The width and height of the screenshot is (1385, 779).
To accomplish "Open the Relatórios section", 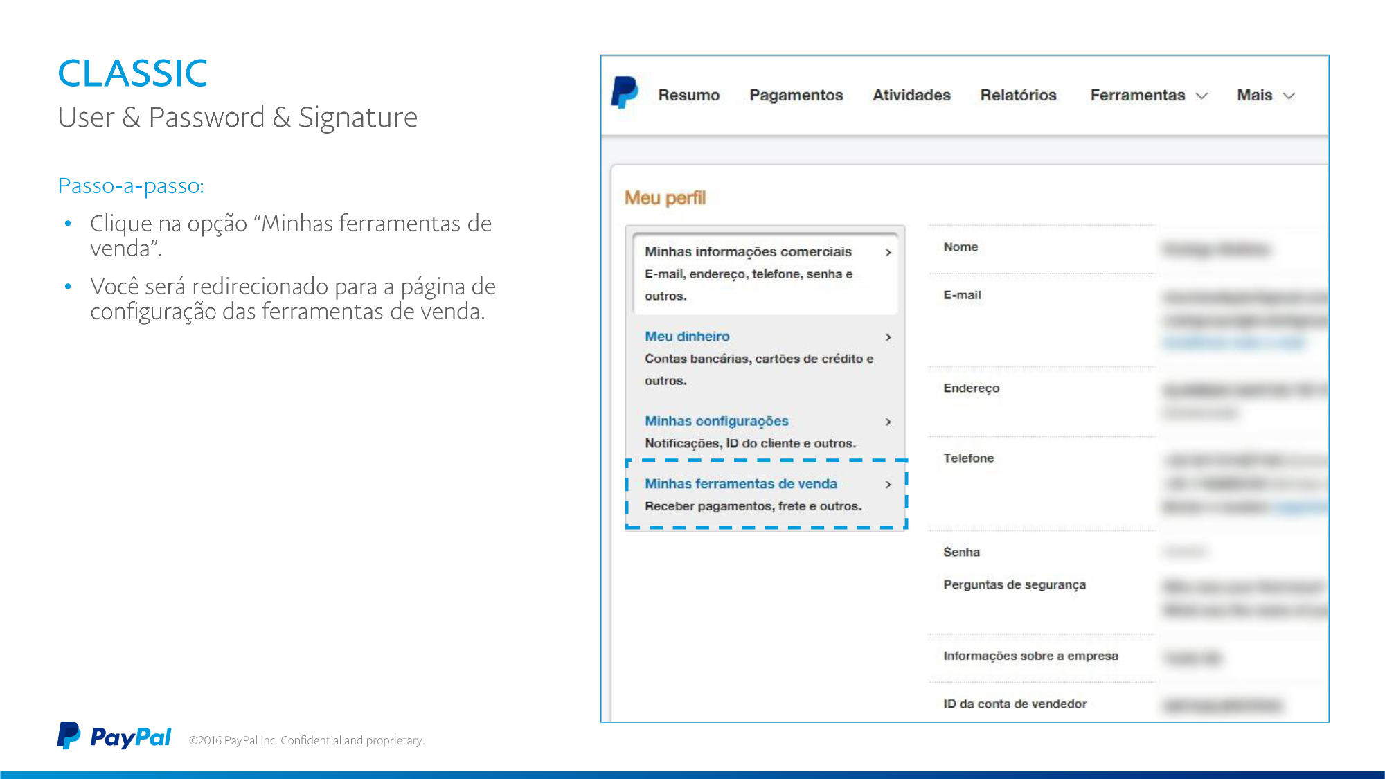I will coord(1018,95).
